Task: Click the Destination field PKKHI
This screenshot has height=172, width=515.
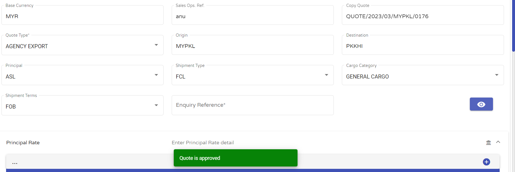Action: 423,45
